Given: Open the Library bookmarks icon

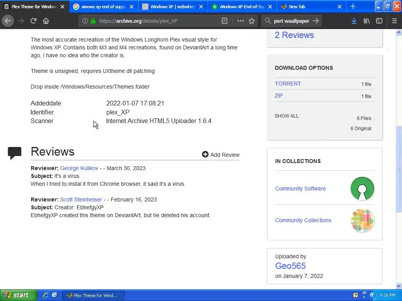Looking at the screenshot, I should [x=367, y=21].
